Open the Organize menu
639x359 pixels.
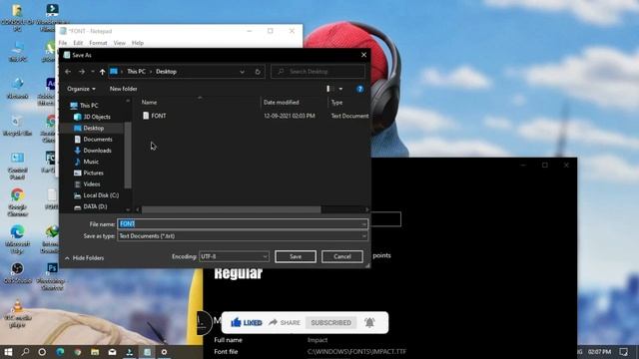[81, 89]
